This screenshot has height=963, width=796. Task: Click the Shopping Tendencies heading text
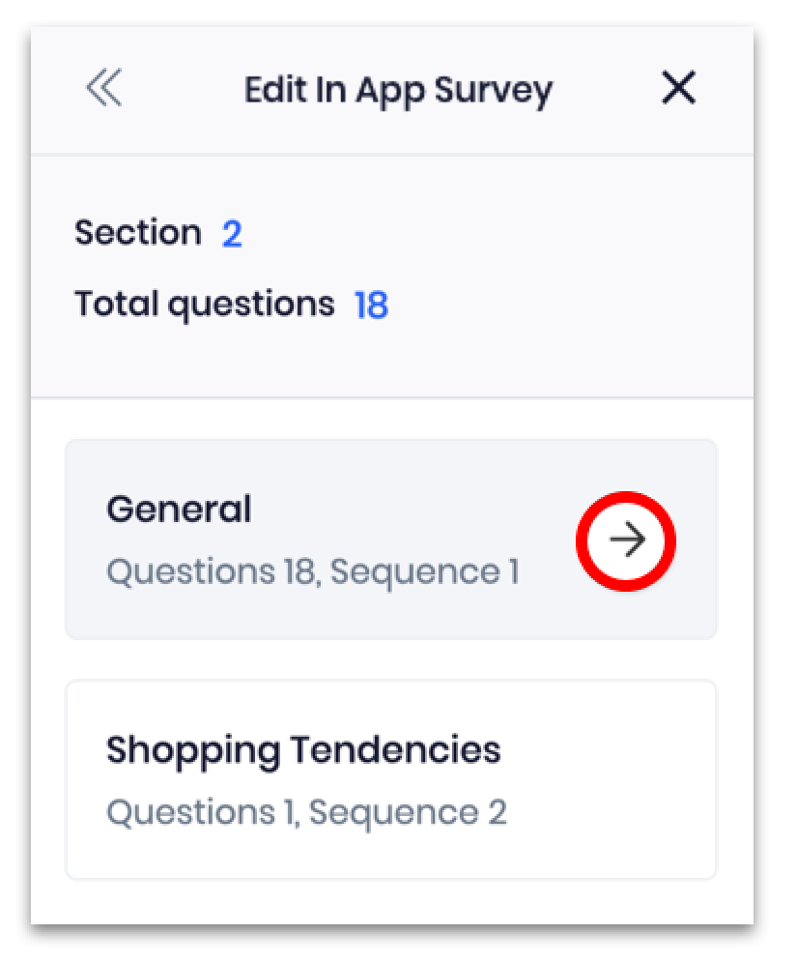(303, 750)
